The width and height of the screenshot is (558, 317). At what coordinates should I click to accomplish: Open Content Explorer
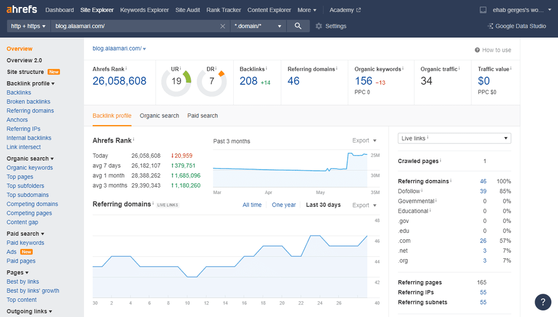point(269,10)
